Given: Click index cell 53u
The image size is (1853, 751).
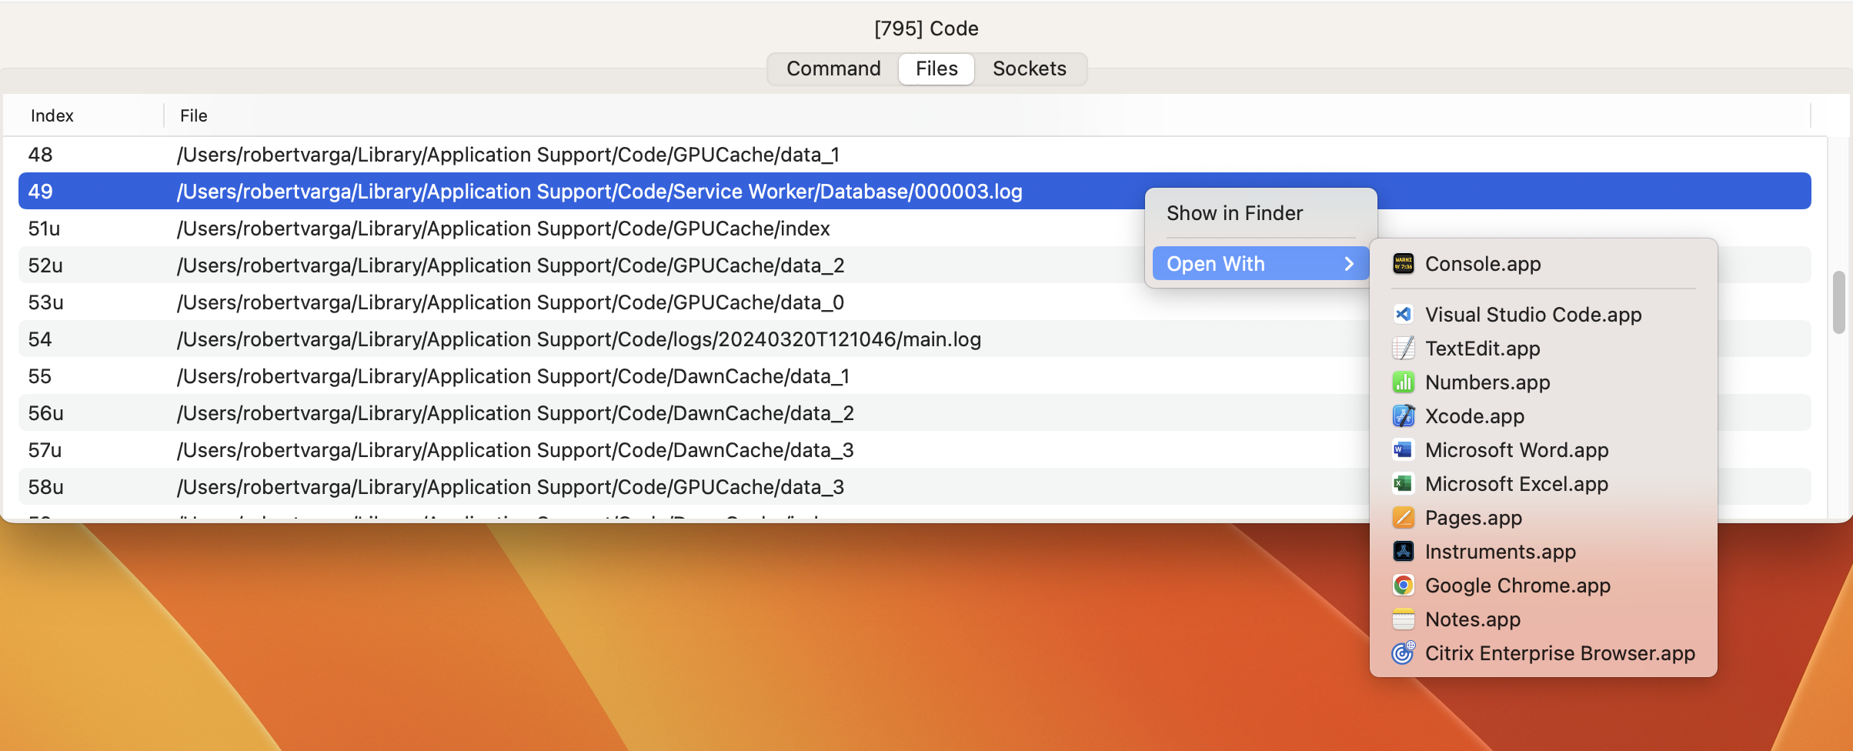Looking at the screenshot, I should (45, 302).
